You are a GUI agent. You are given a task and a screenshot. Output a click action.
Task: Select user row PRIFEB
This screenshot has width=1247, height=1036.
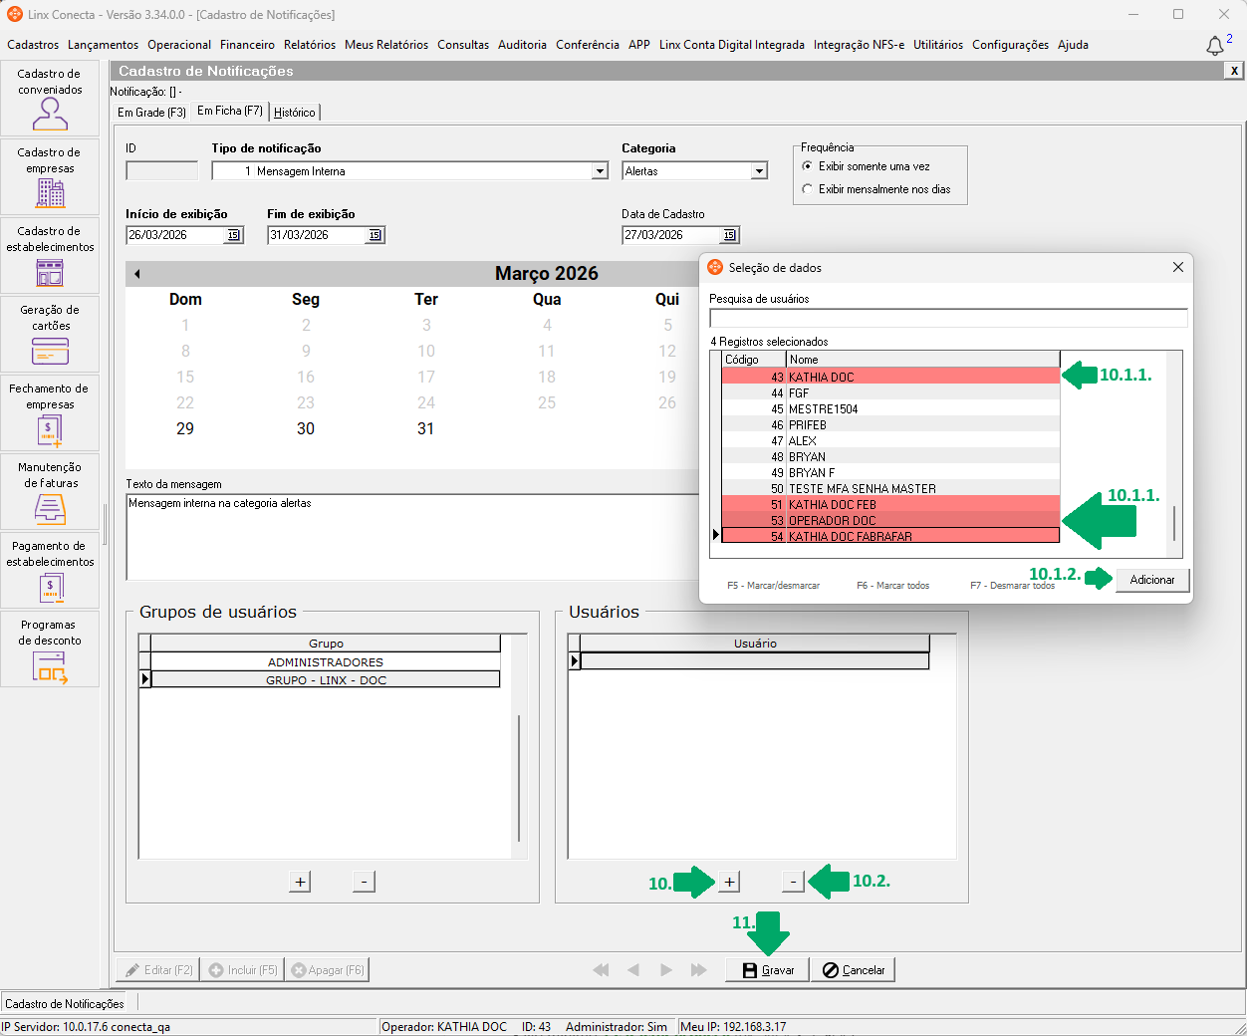890,425
